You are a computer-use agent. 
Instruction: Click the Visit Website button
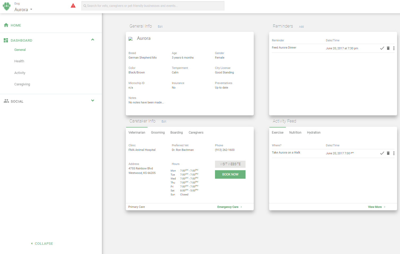[x=230, y=164]
